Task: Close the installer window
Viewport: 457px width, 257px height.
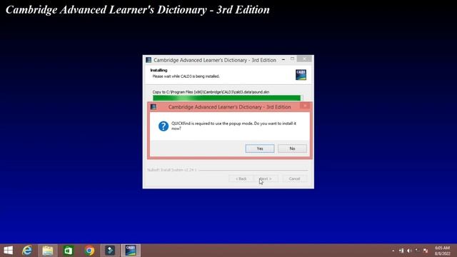Action: pyautogui.click(x=304, y=59)
